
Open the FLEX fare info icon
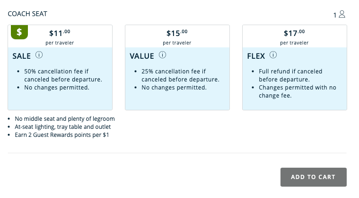273,55
